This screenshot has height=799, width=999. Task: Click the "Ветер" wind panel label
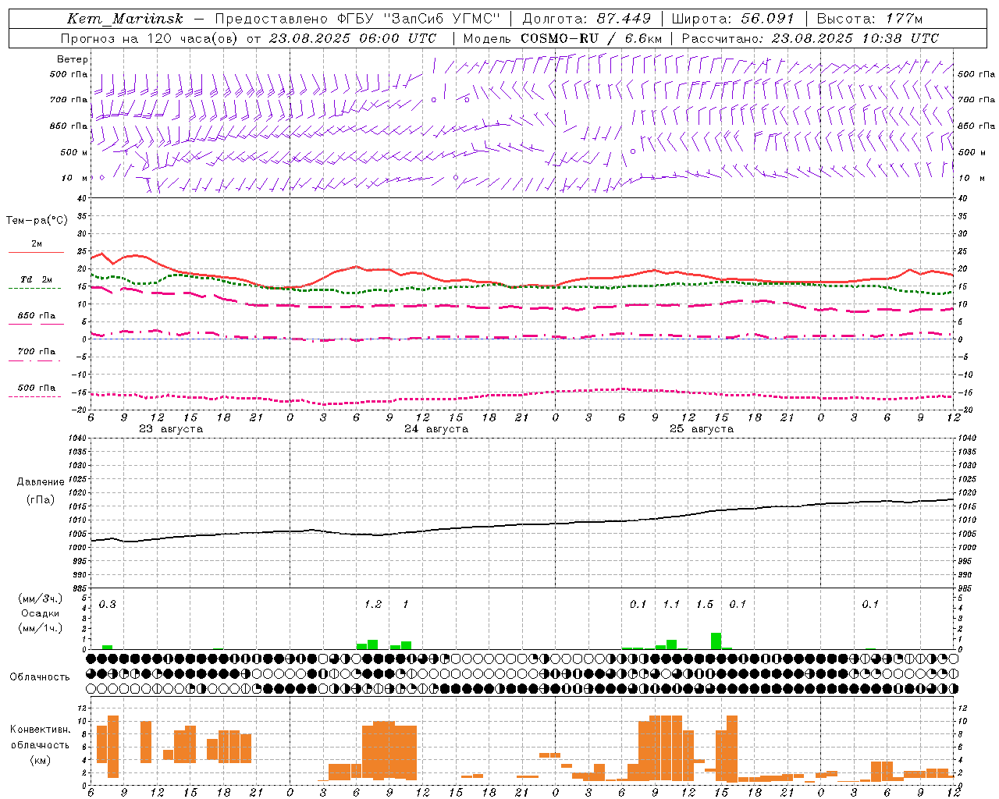(73, 59)
